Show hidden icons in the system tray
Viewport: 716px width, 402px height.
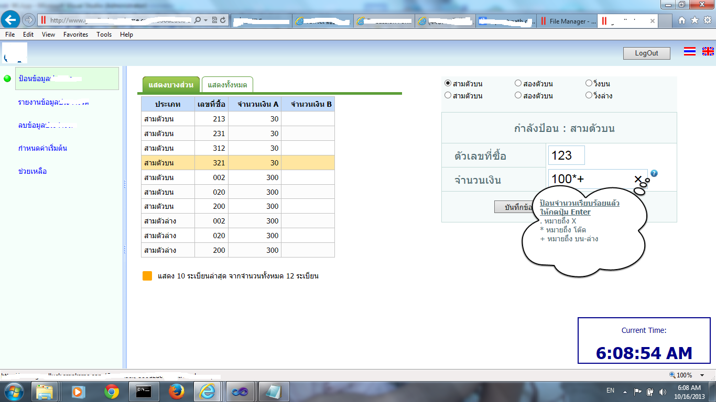click(x=625, y=391)
